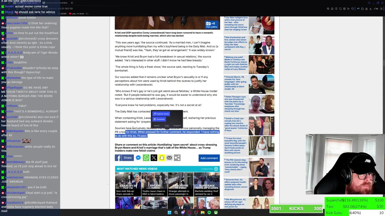This screenshot has height=216, width=385.
Task: Open the Schitt's Creek star article
Action: click(249, 125)
